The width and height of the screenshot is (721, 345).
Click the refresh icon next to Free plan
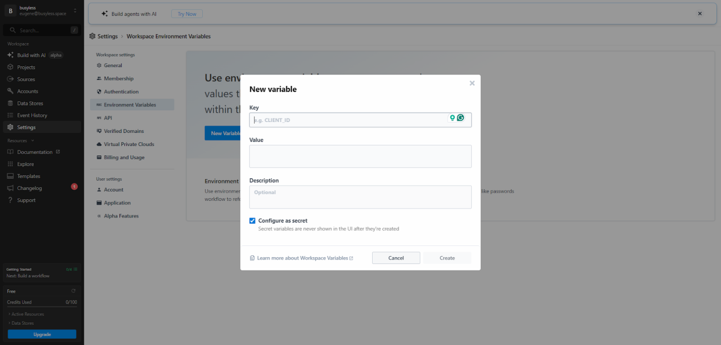click(73, 291)
